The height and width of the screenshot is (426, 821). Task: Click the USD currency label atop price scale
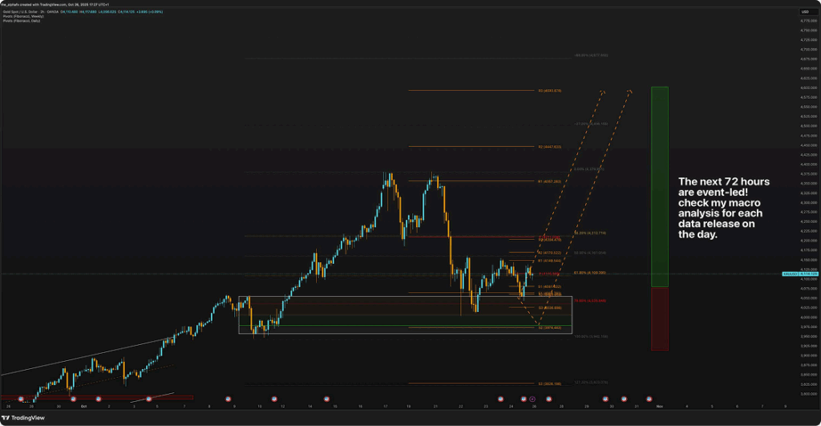[803, 11]
